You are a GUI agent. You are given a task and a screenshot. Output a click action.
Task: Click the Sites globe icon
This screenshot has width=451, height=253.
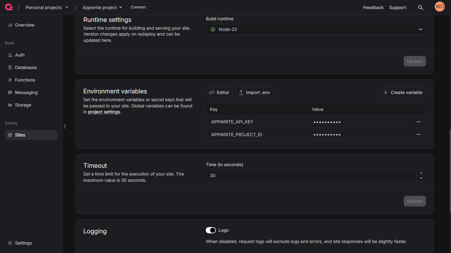[x=10, y=135]
